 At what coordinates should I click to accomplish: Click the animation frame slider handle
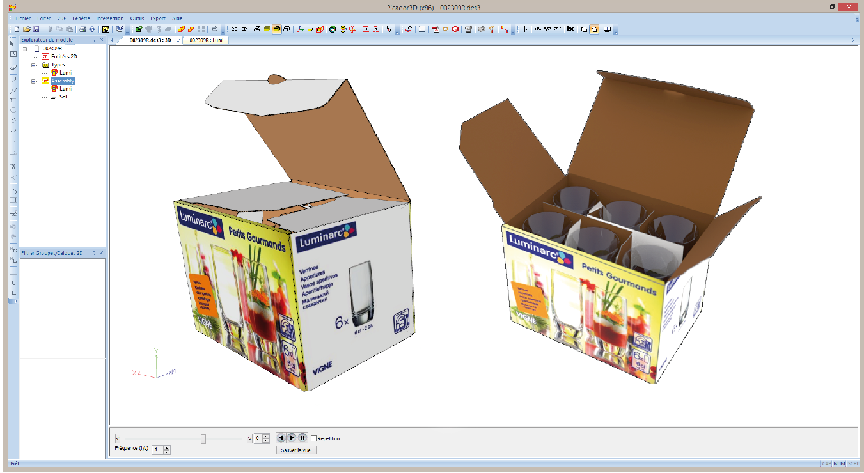coord(203,438)
